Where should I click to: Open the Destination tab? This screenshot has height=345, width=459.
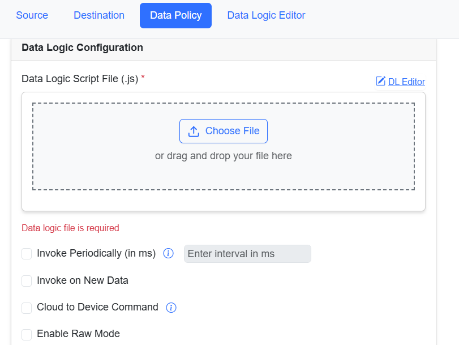coord(99,15)
